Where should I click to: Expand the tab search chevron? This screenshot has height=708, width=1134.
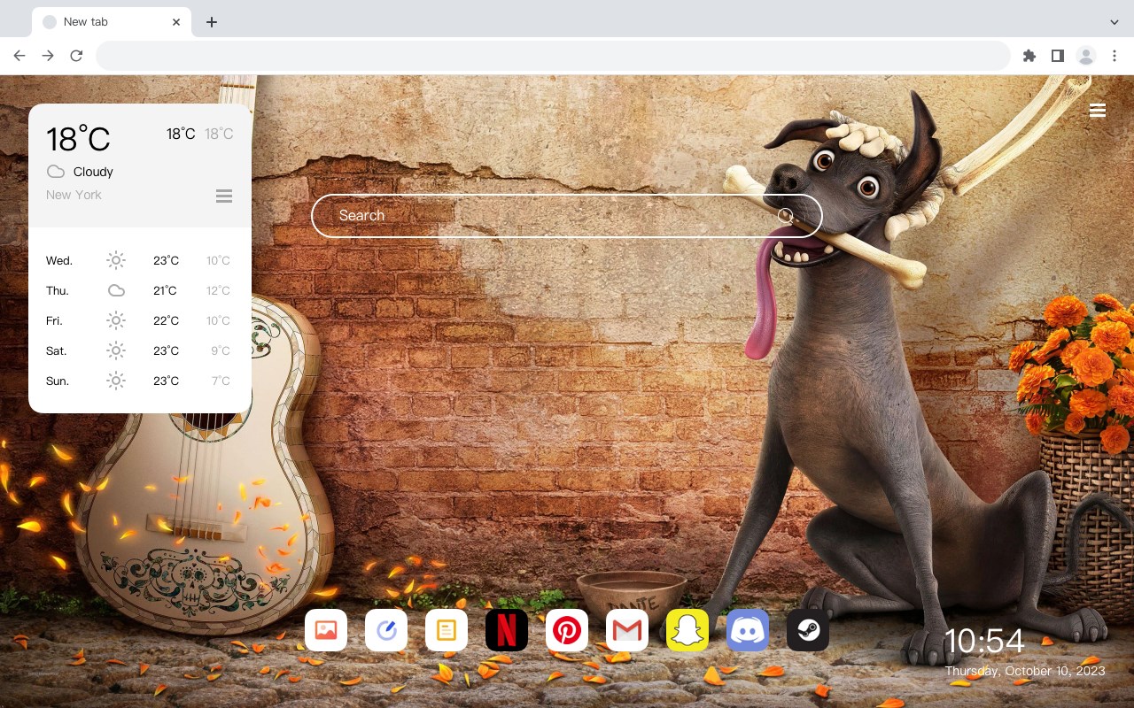[x=1115, y=21]
